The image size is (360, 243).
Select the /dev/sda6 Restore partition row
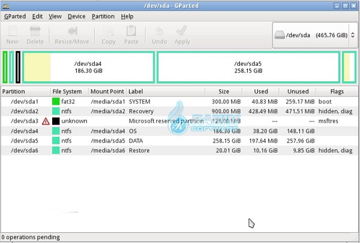[x=179, y=150]
